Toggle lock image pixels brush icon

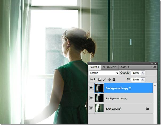point(104,79)
